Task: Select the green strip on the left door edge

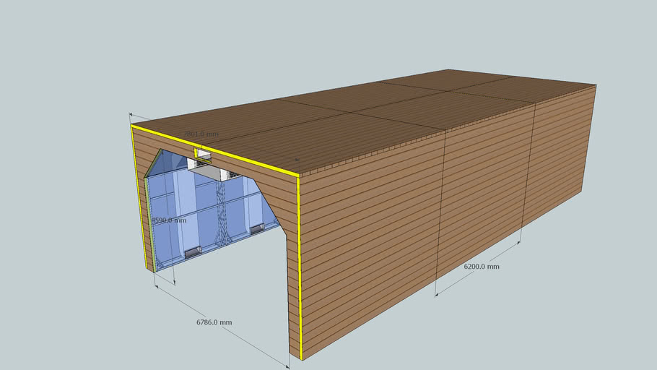Action: pos(149,224)
